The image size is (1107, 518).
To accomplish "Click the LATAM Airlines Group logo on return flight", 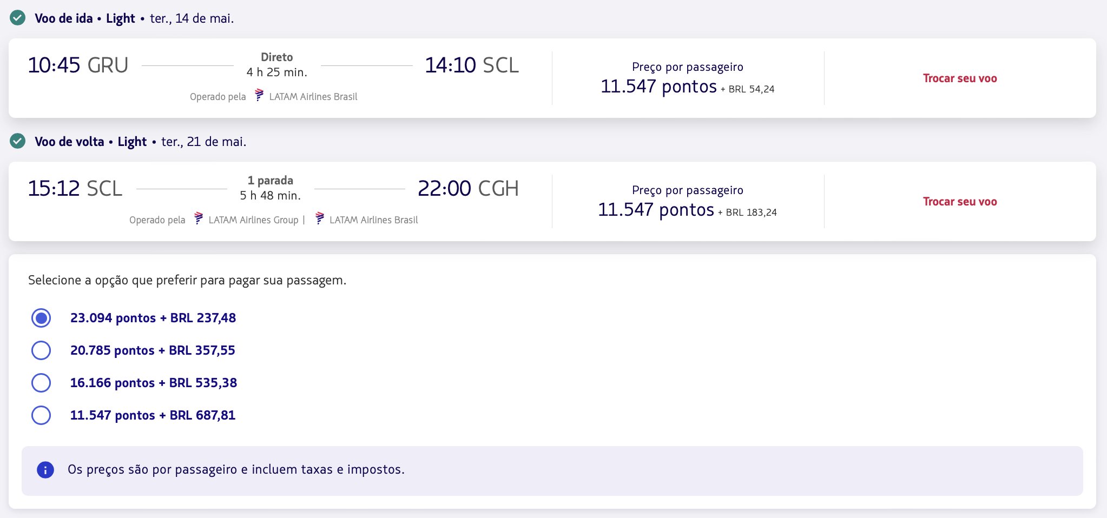I will (x=199, y=218).
